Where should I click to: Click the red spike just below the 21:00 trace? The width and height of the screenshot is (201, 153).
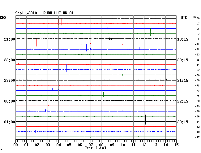(x=37, y=42)
